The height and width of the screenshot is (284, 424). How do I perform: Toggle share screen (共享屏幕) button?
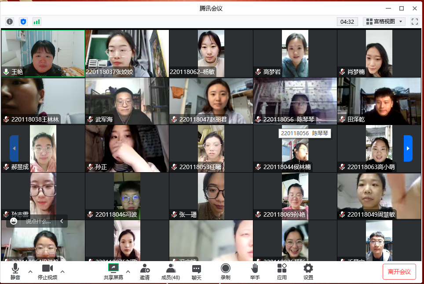pos(113,271)
